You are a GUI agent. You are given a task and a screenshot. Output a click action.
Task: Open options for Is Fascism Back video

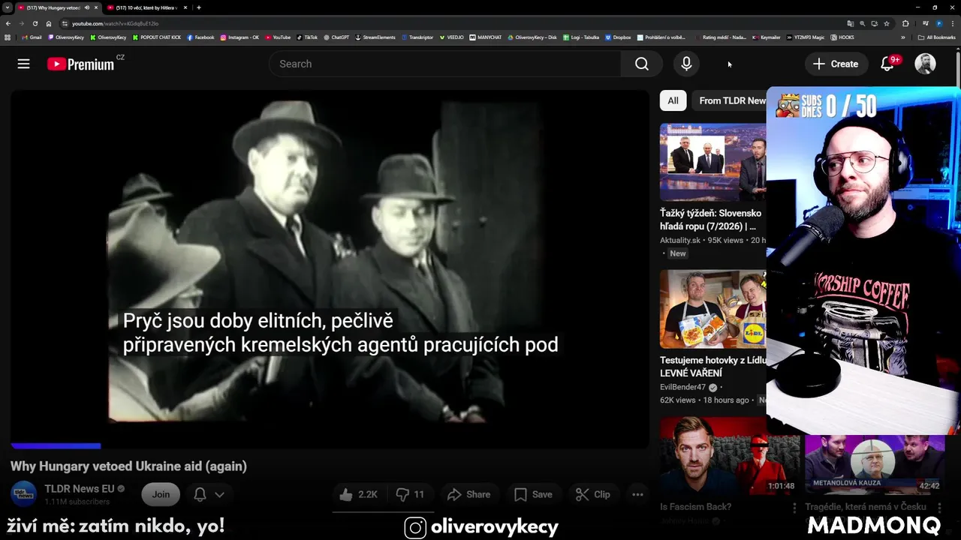coord(794,508)
